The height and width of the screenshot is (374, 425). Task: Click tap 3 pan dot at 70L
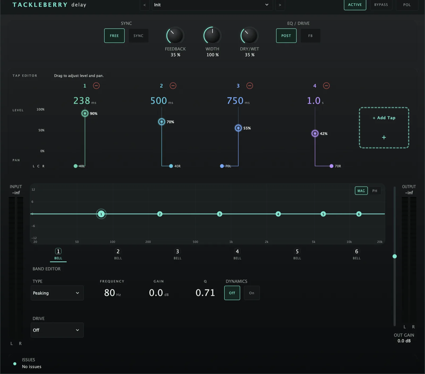coord(222,166)
